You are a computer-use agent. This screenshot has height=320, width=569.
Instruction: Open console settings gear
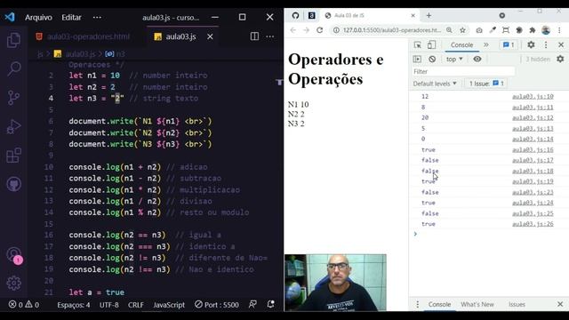point(560,59)
